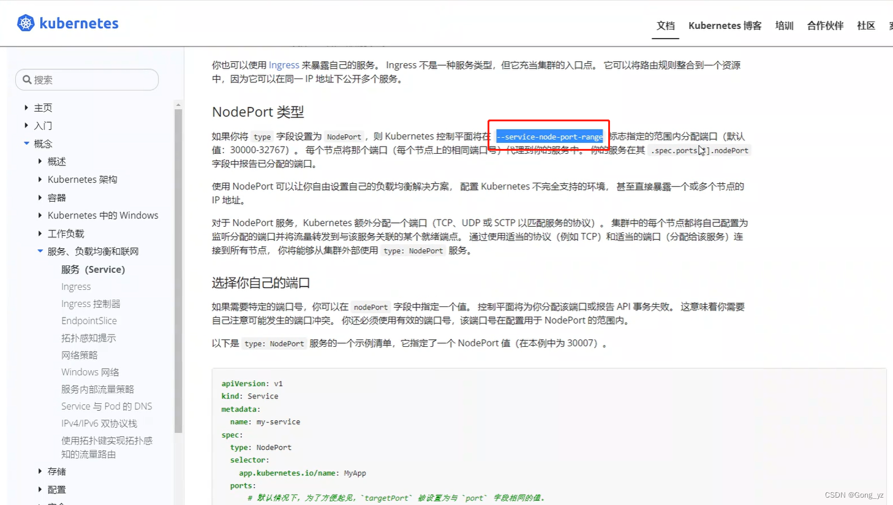This screenshot has height=505, width=893.
Task: Open the Kubernetes 架构 sidebar entry
Action: [x=82, y=180]
